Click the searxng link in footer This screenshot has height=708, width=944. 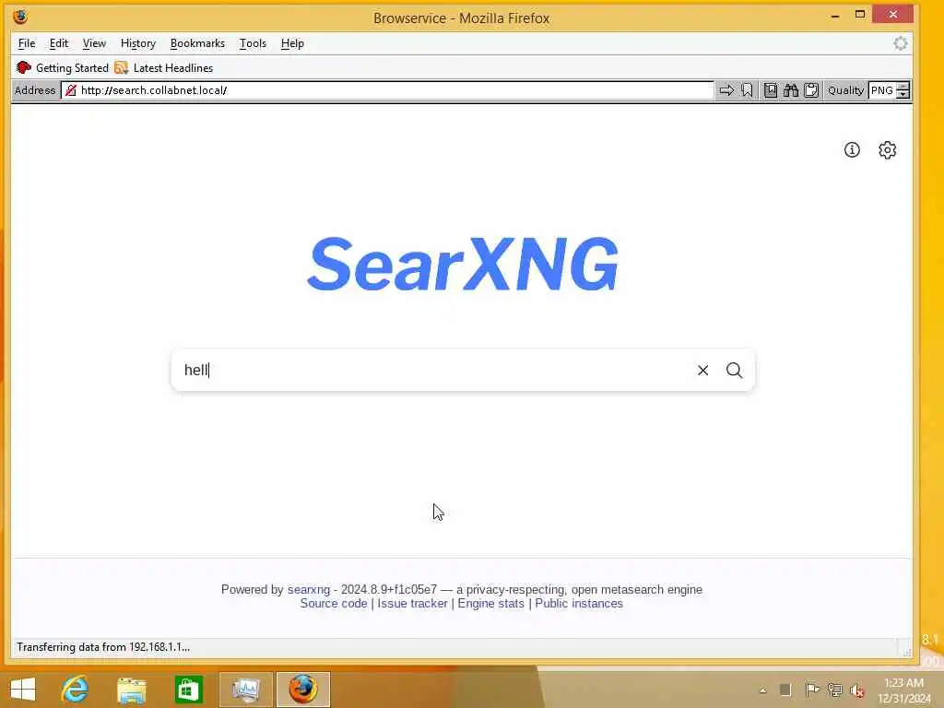tap(309, 589)
